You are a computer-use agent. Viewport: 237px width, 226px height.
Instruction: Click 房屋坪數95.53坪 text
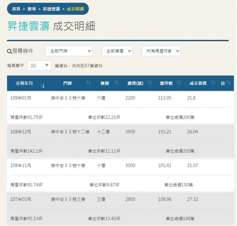pyautogui.click(x=26, y=219)
